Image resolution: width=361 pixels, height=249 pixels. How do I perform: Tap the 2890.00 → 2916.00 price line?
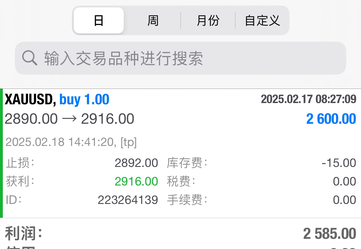tap(69, 119)
